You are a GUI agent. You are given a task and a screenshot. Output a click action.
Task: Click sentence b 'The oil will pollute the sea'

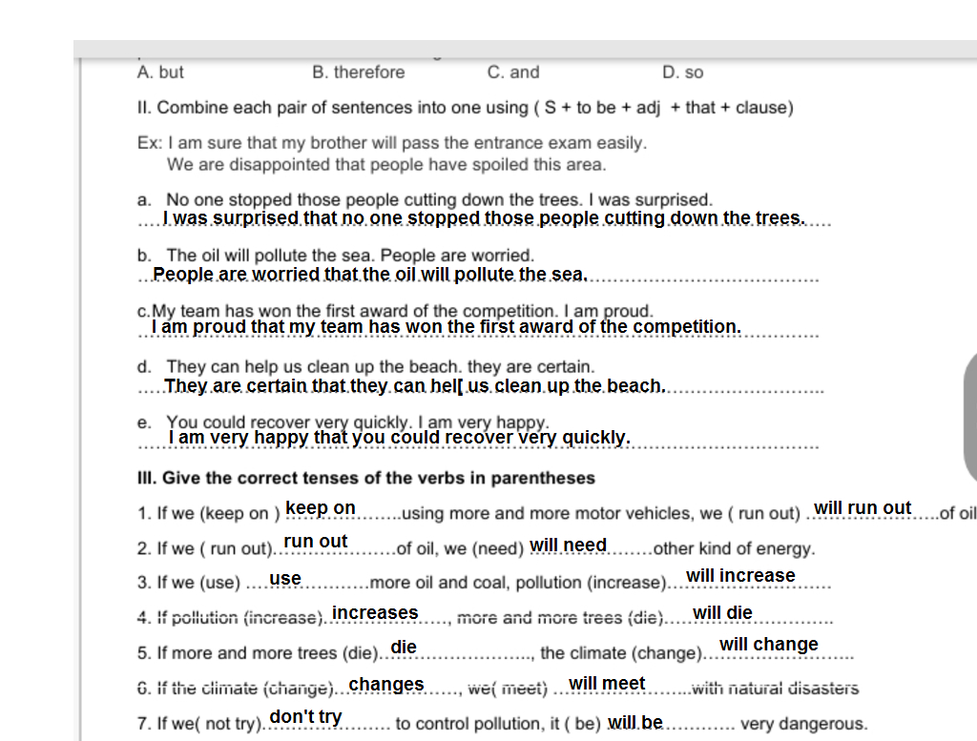pos(350,256)
